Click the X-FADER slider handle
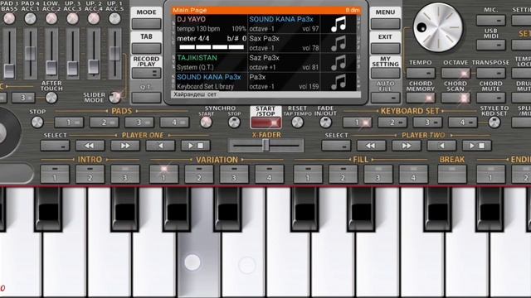531x298 pixels. pyautogui.click(x=265, y=146)
